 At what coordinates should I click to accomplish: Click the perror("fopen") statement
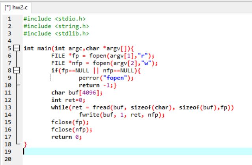click(x=106, y=78)
